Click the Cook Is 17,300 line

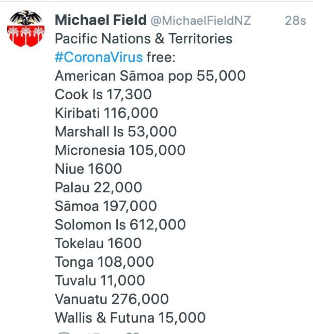tap(103, 95)
